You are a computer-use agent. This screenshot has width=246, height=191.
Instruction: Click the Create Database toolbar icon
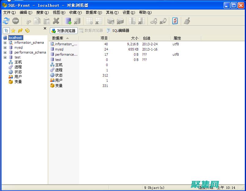tap(67, 21)
